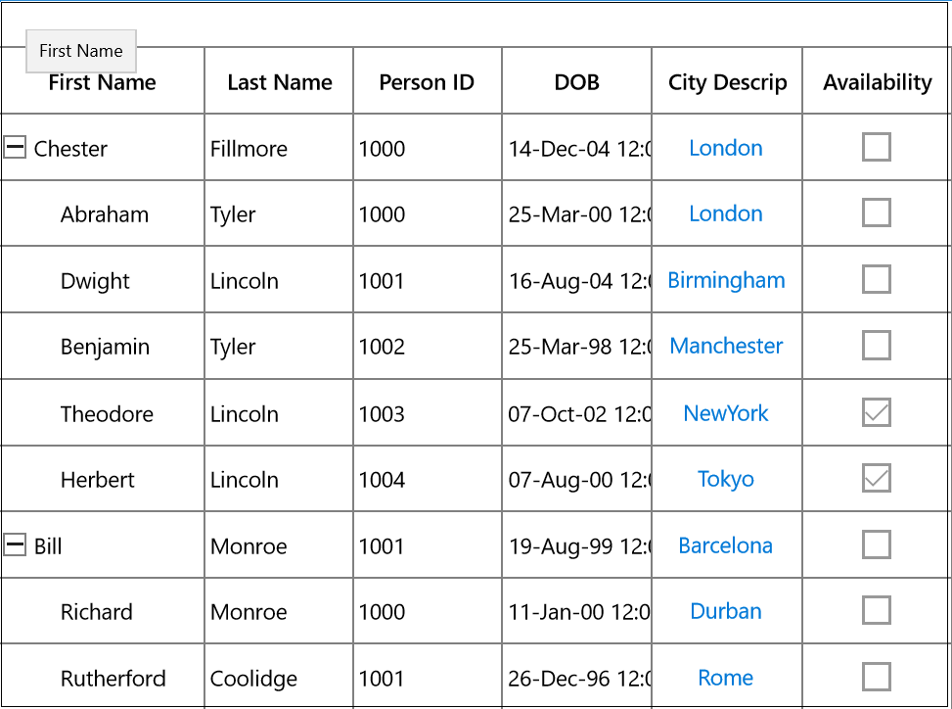This screenshot has width=952, height=709.
Task: Uncheck Availability for Herbert Lincoln
Action: [876, 478]
